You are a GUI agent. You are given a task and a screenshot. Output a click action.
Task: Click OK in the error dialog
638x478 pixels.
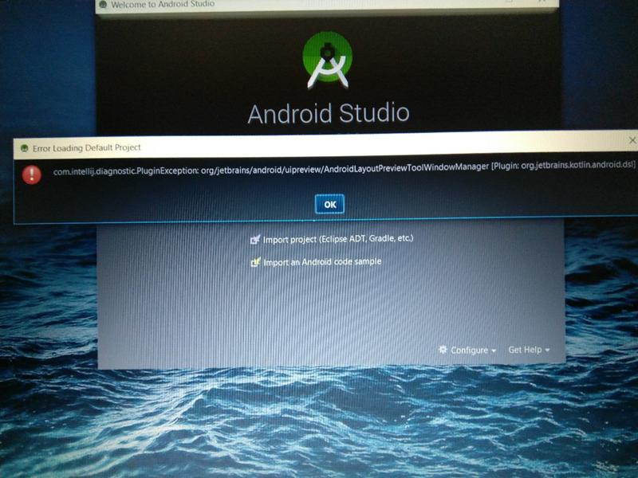[329, 204]
